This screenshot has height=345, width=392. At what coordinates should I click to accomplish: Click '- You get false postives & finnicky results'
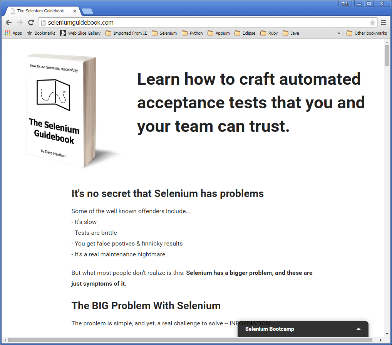127,243
